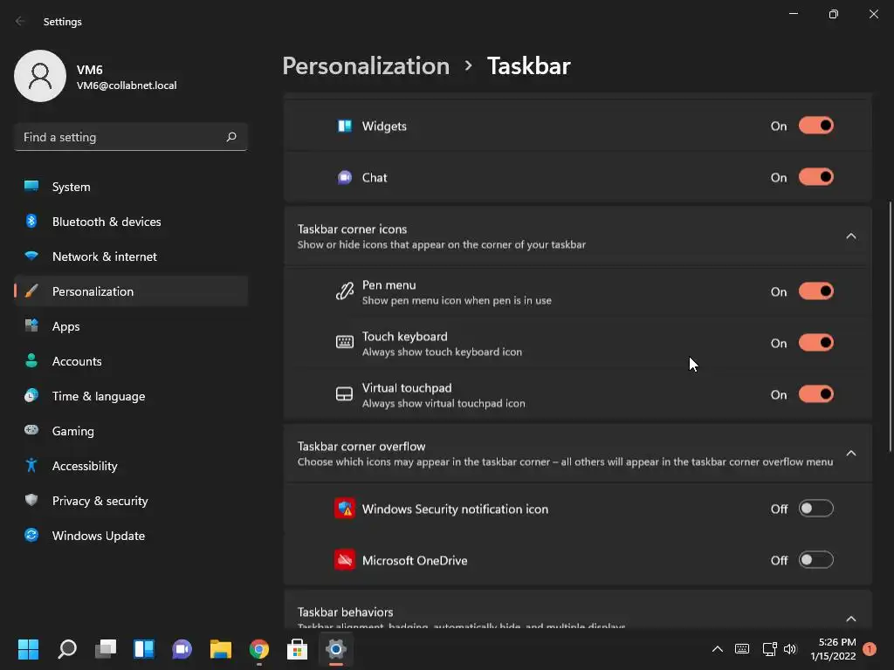Go back using the Settings back arrow
Screen dimensions: 894x670
tap(20, 21)
